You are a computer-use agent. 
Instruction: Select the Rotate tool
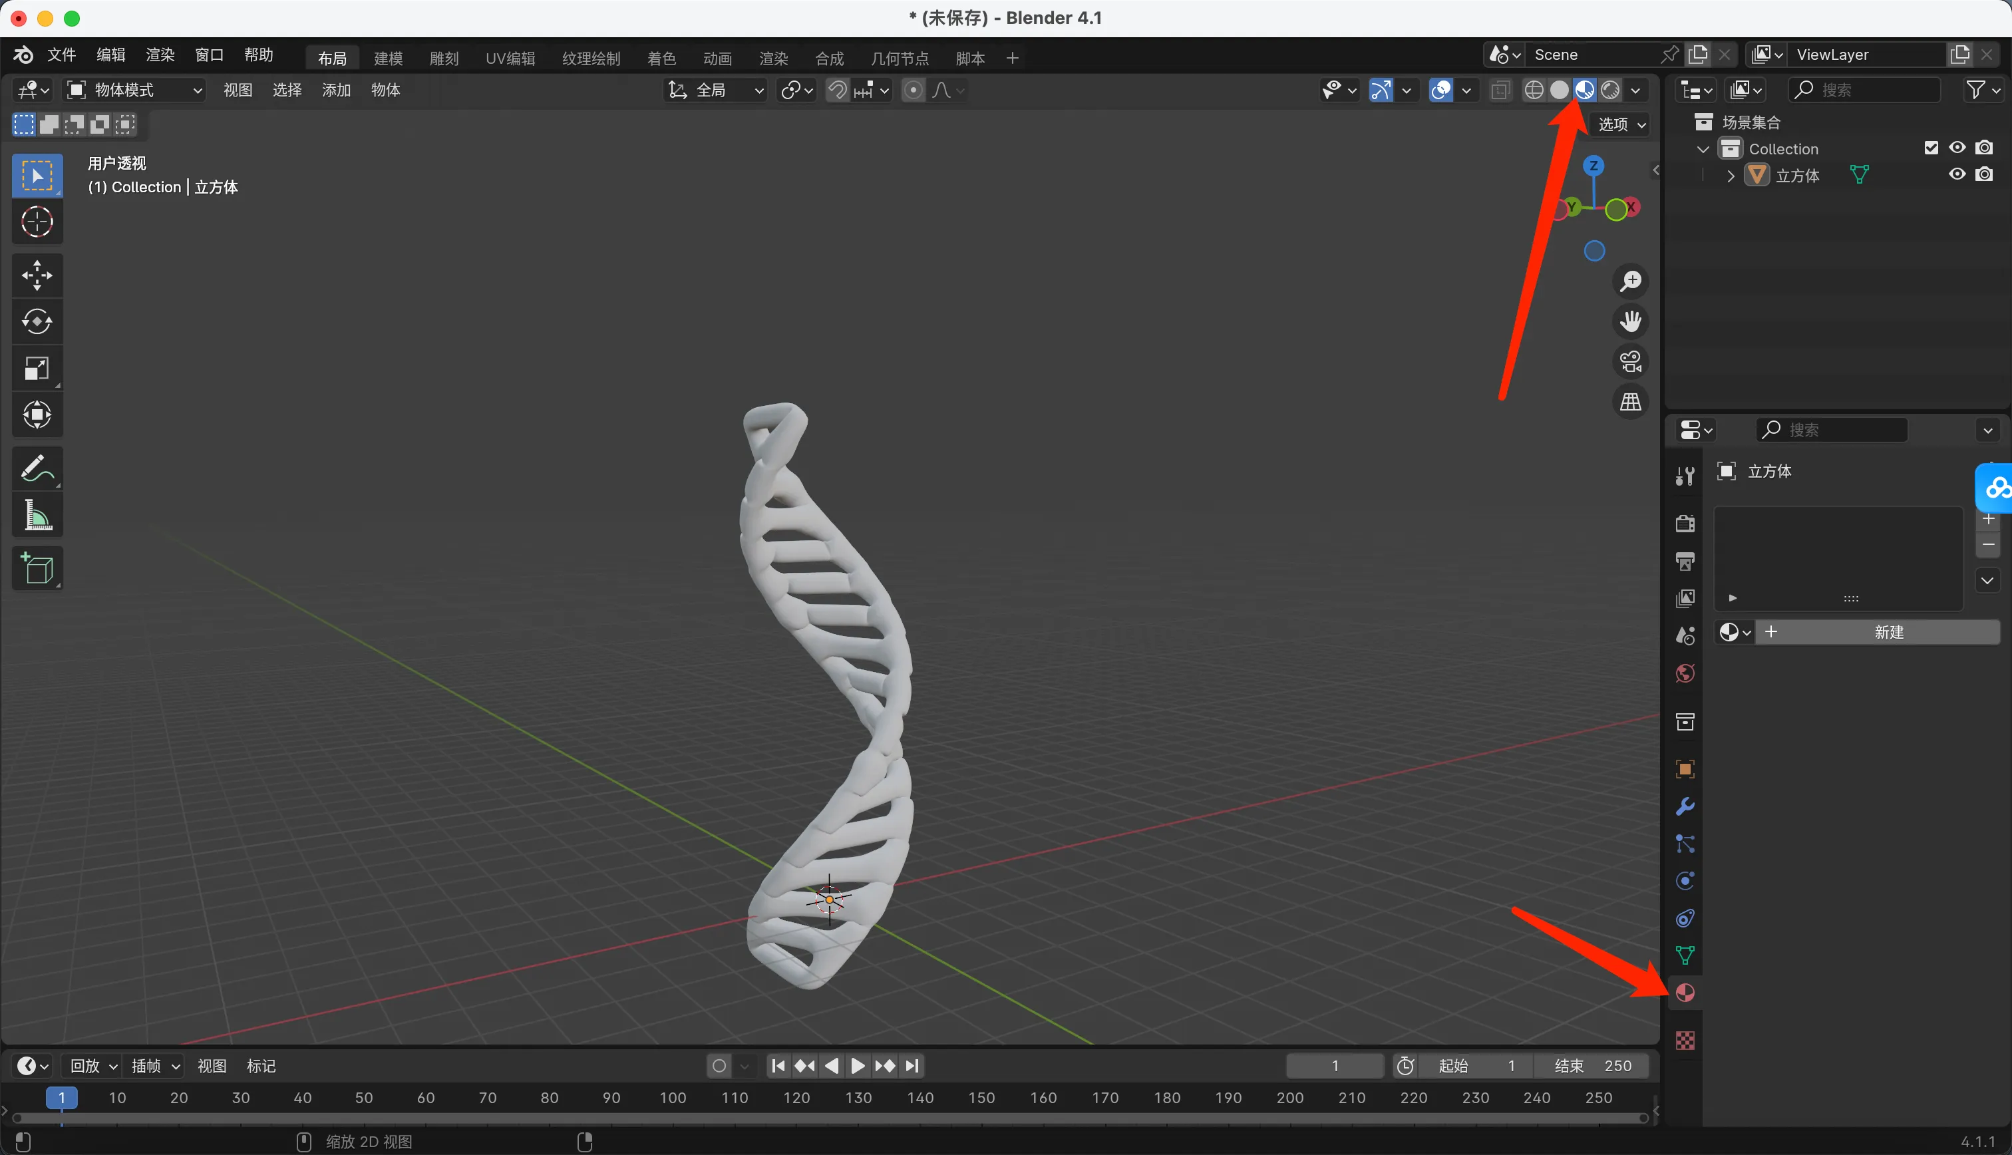point(37,321)
